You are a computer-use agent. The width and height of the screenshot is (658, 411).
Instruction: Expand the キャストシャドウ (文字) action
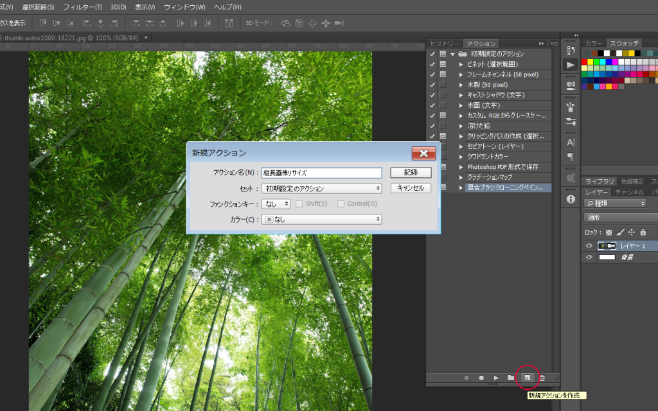click(x=461, y=95)
